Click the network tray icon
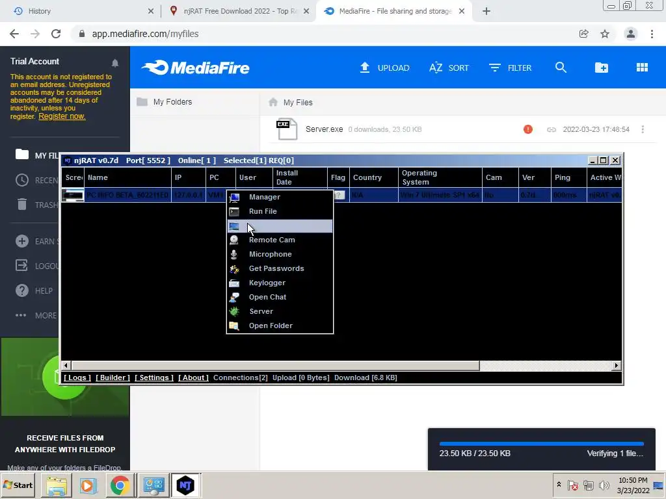Image resolution: width=666 pixels, height=499 pixels. pyautogui.click(x=588, y=485)
